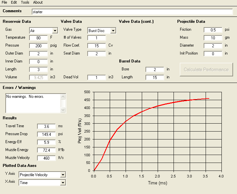Select the reservoir Pressure input field

click(x=38, y=46)
